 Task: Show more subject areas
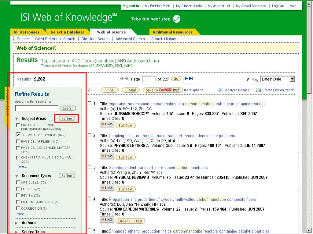click(x=22, y=167)
